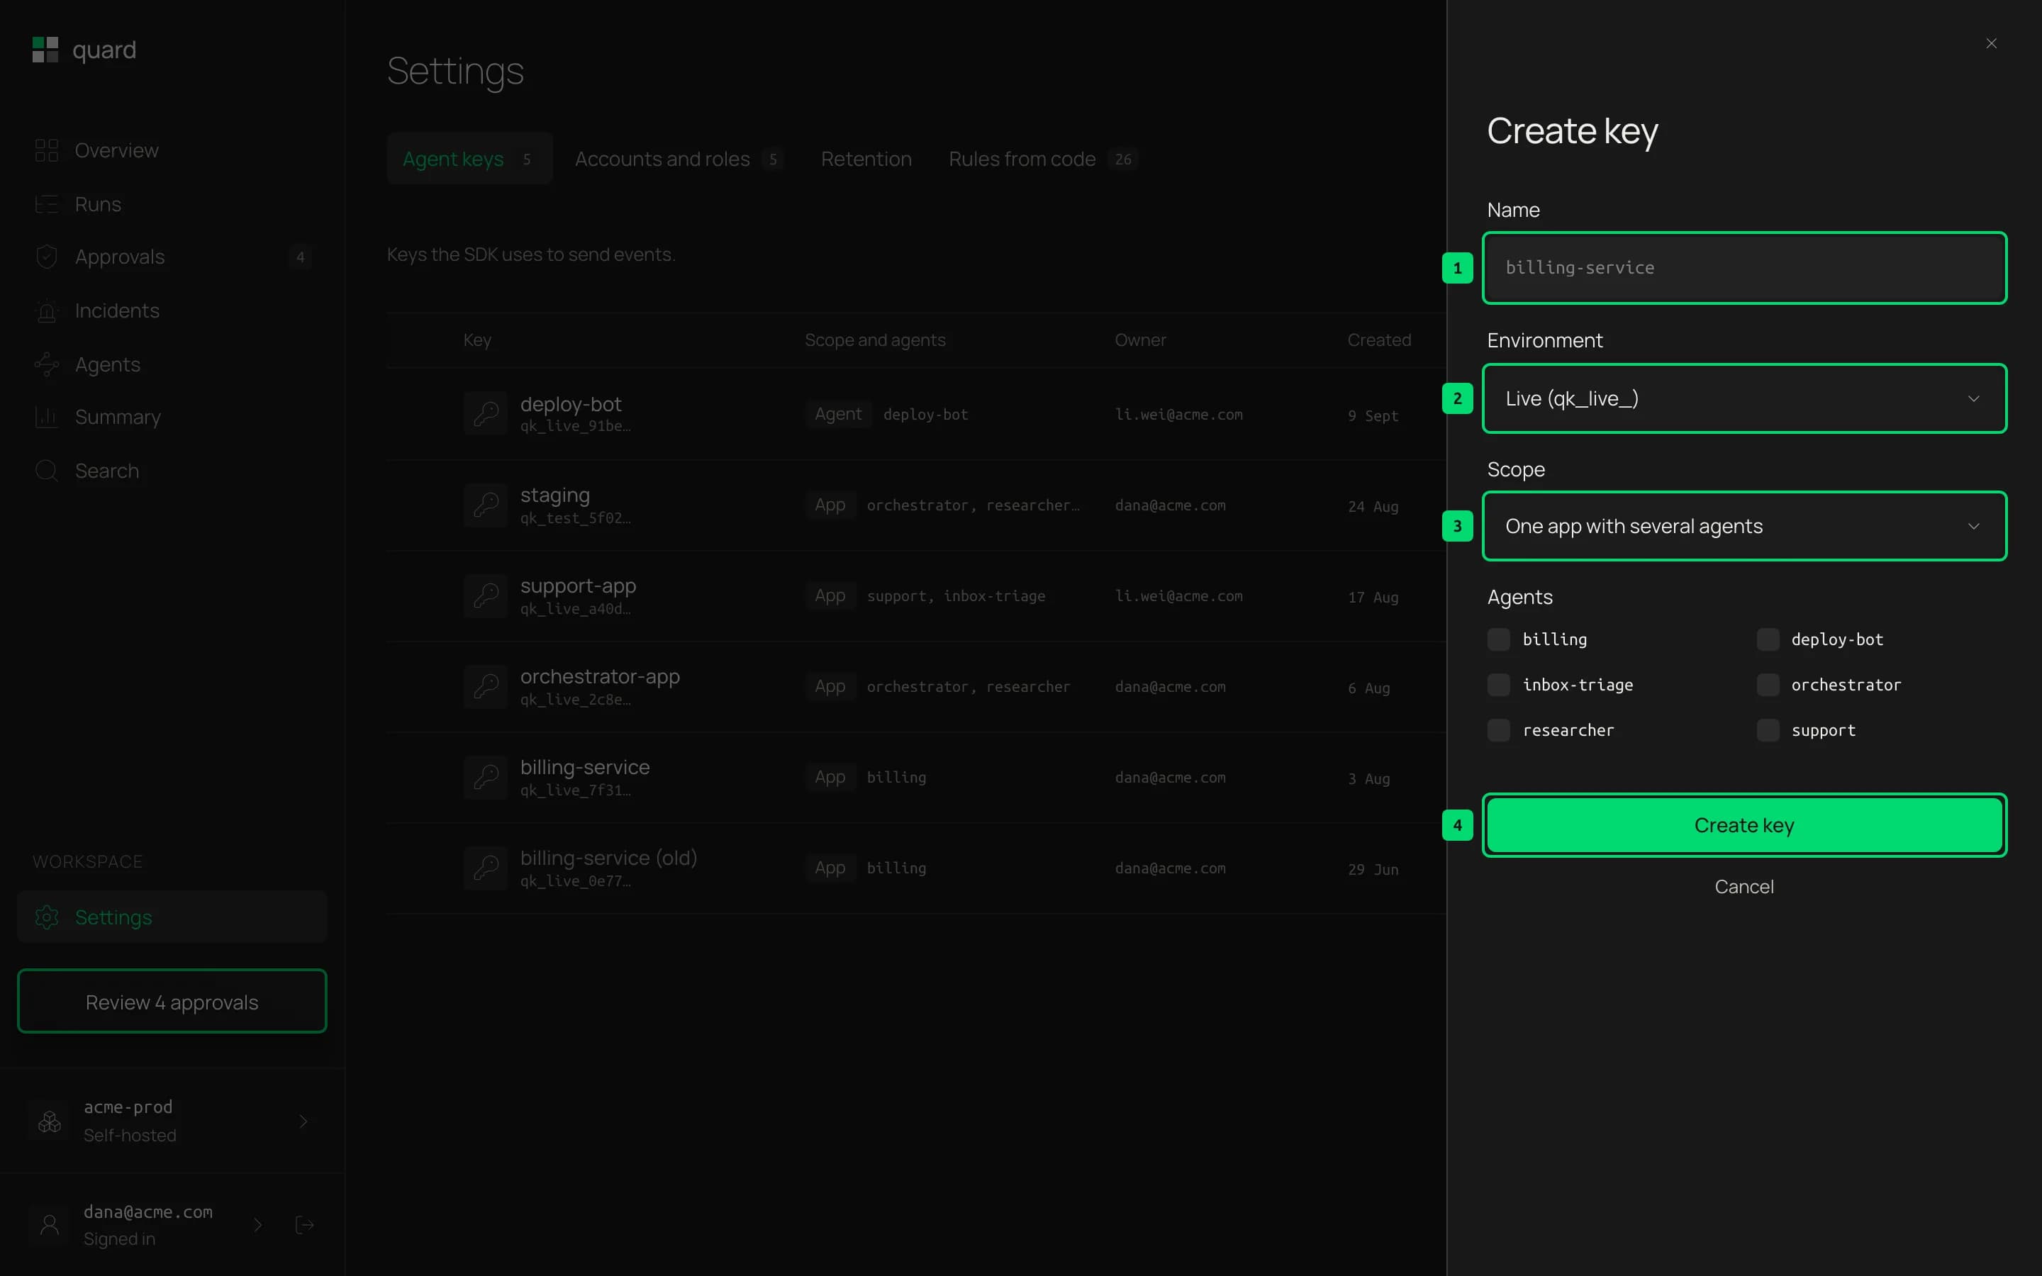
Task: Check the researcher agent checkbox
Action: [1499, 730]
